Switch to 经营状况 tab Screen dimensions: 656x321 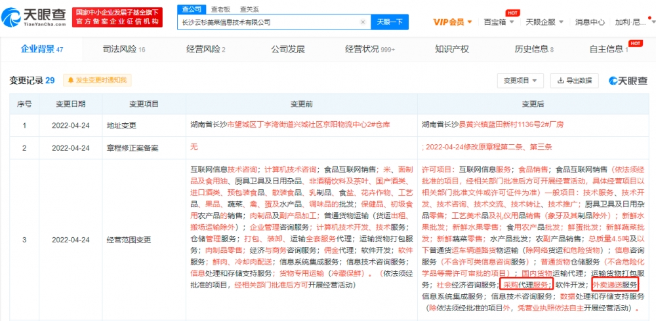370,49
